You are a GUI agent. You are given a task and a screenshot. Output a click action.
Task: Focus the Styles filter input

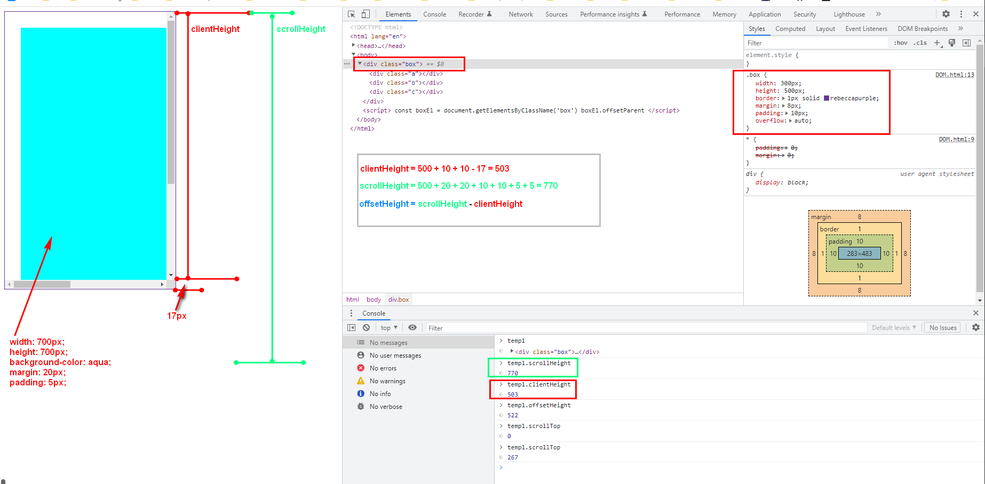pyautogui.click(x=816, y=43)
